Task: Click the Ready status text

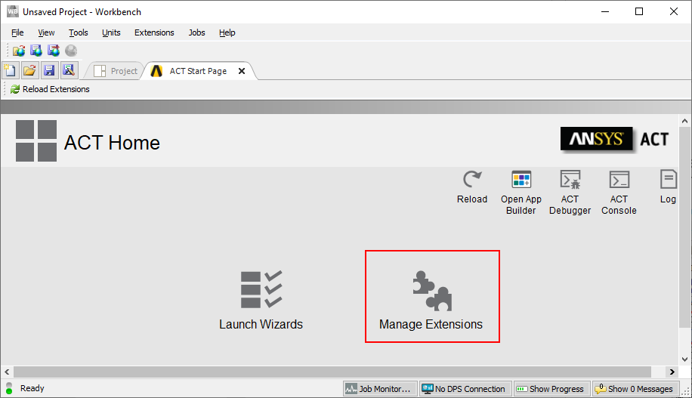Action: pos(32,388)
